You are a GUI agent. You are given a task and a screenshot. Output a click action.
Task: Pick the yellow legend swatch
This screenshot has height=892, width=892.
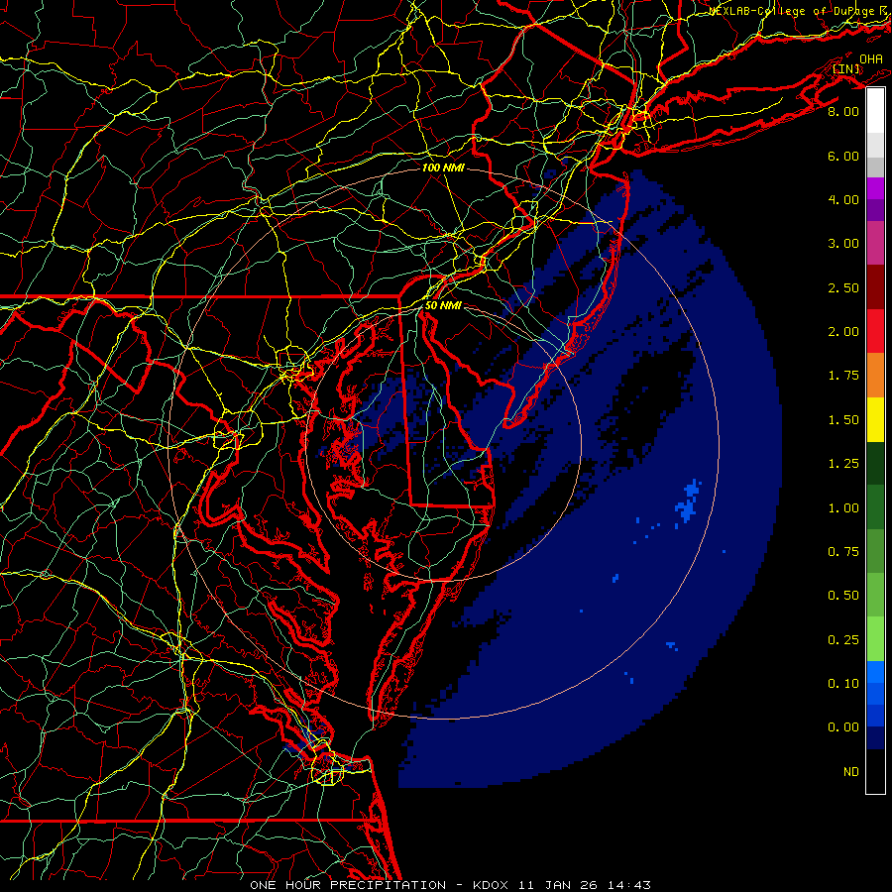pyautogui.click(x=875, y=419)
